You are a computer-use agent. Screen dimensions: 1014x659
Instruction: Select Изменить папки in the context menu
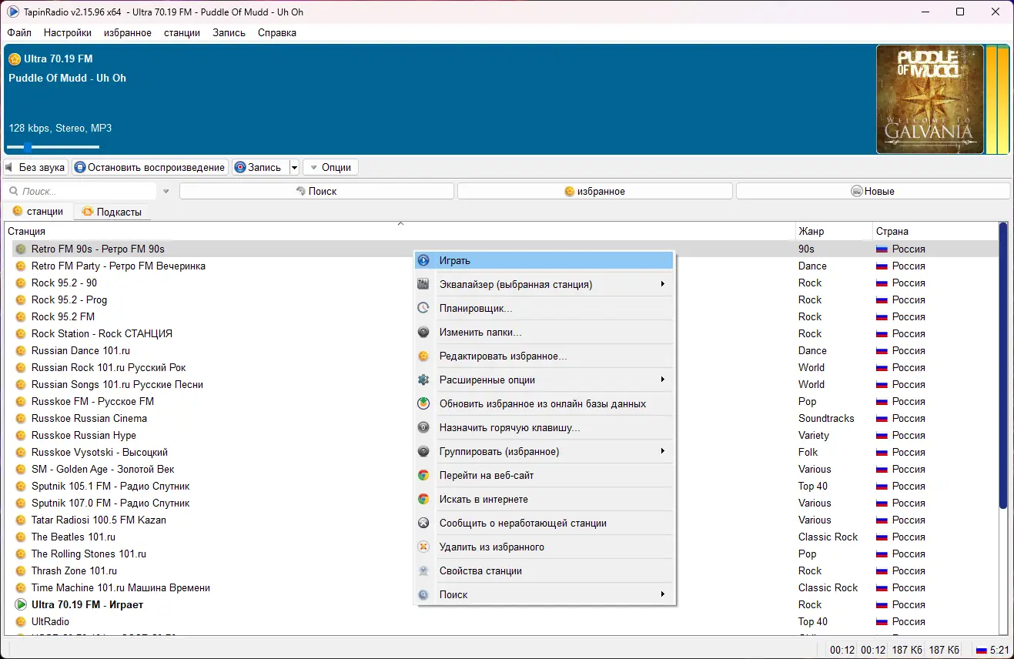tap(544, 333)
